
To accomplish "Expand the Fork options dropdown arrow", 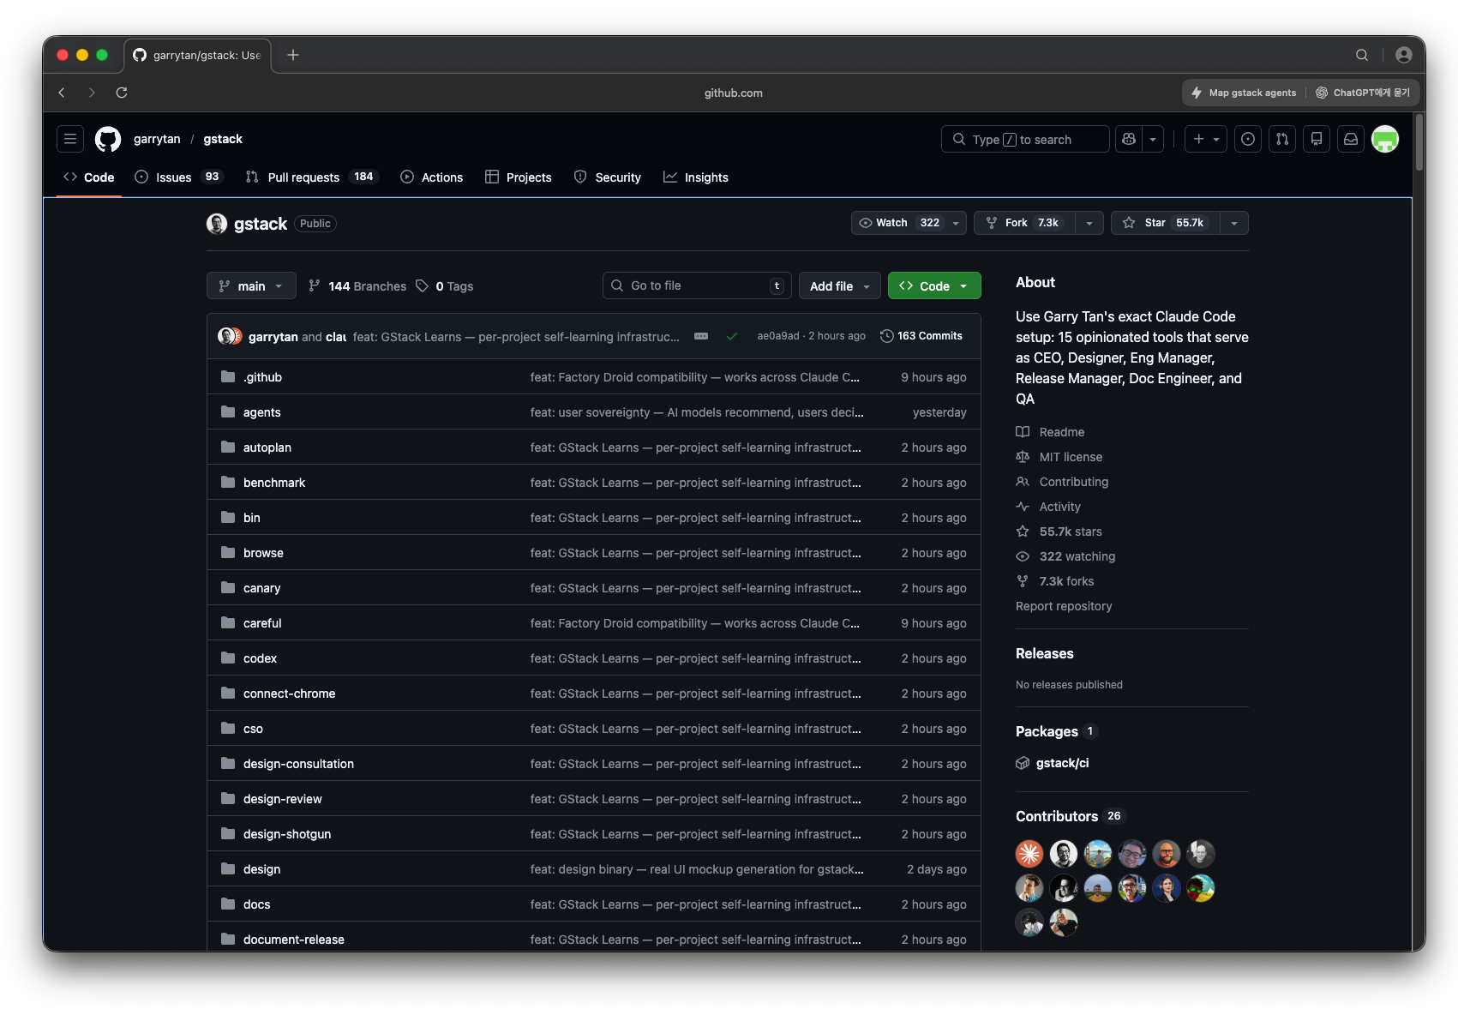I will click(x=1089, y=223).
